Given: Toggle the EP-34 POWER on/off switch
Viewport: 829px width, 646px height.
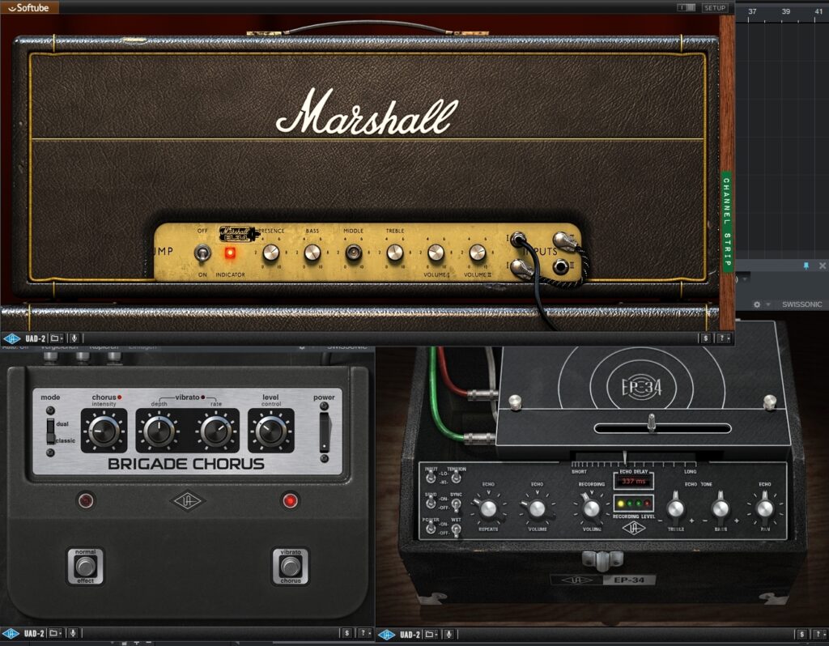Looking at the screenshot, I should pyautogui.click(x=431, y=528).
